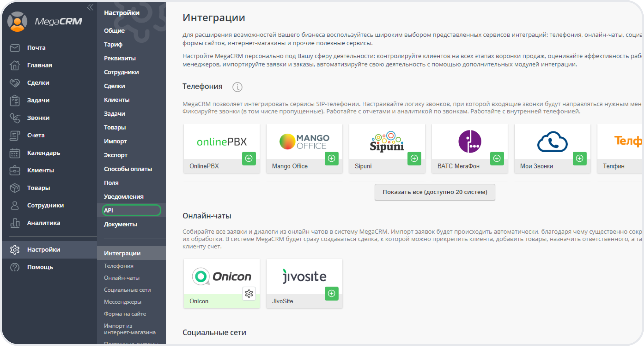Open Почта from the envelope sidebar item

36,48
